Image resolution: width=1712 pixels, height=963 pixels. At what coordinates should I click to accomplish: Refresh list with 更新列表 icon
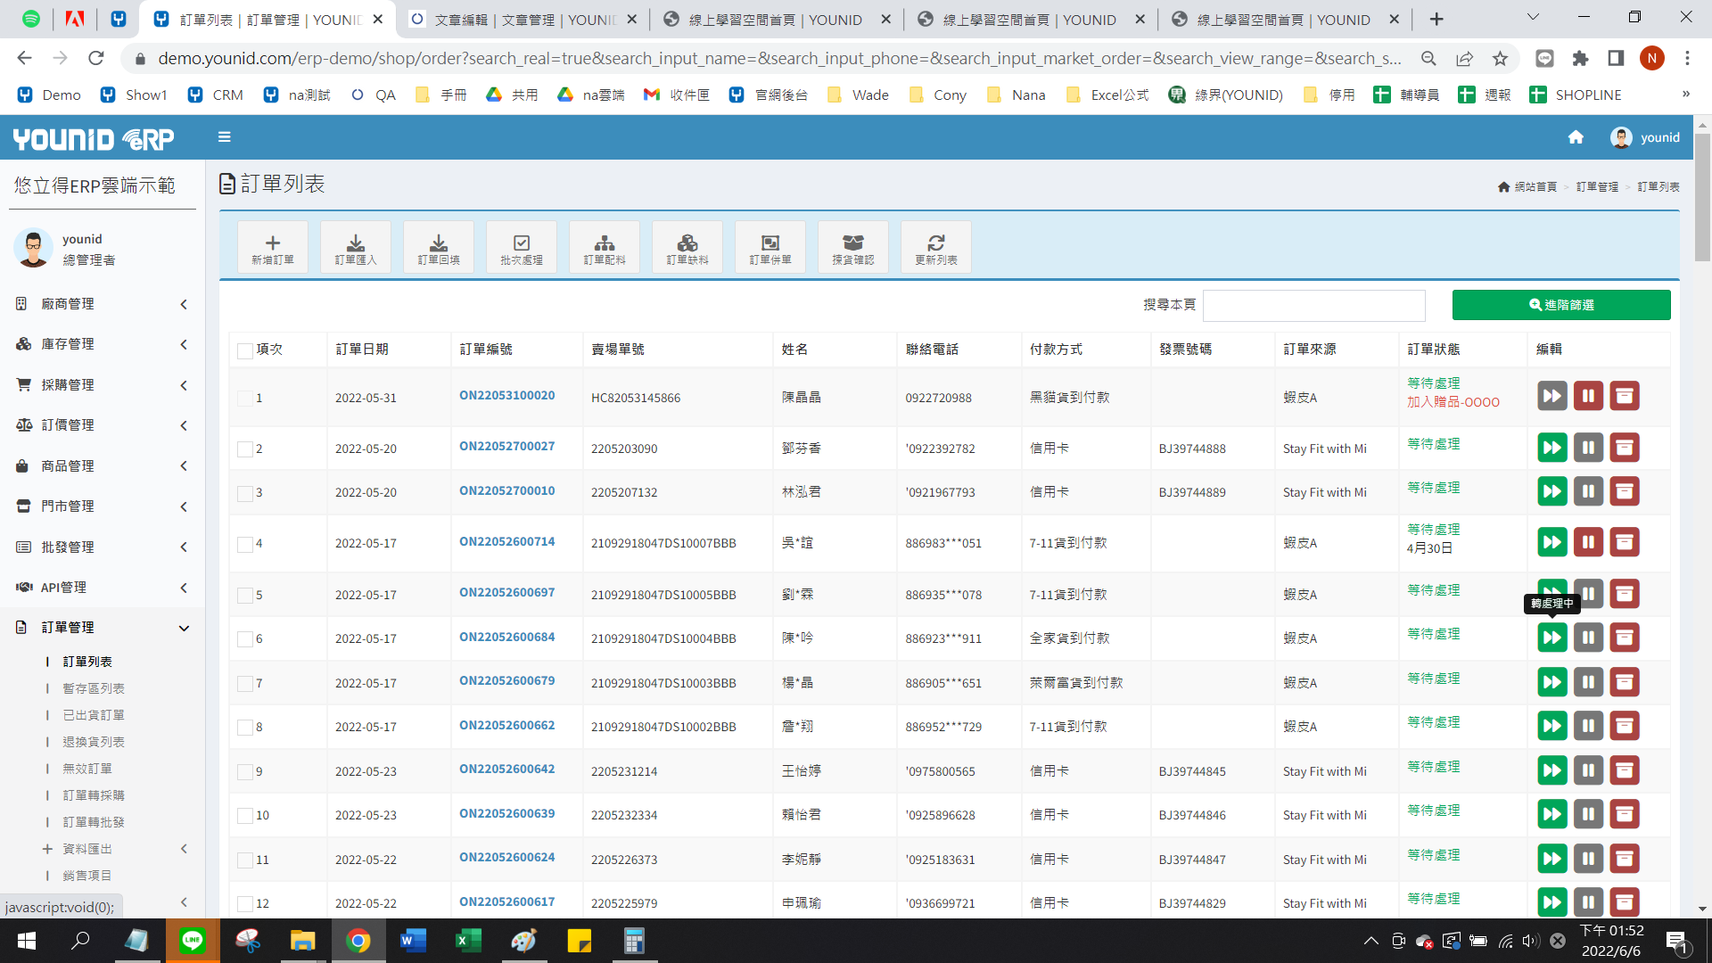click(935, 243)
